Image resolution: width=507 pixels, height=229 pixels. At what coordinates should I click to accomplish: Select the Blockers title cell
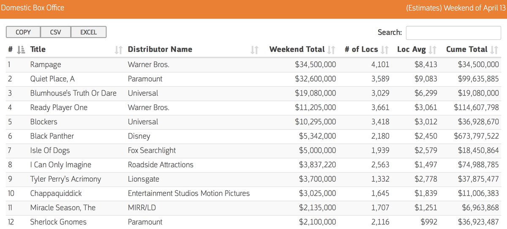click(44, 122)
